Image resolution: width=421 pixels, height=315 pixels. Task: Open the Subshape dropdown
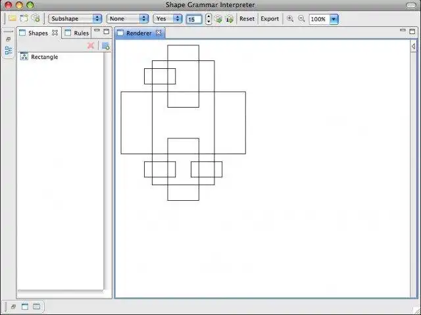coord(75,19)
